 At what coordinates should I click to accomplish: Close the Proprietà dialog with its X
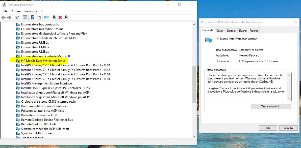click(296, 22)
